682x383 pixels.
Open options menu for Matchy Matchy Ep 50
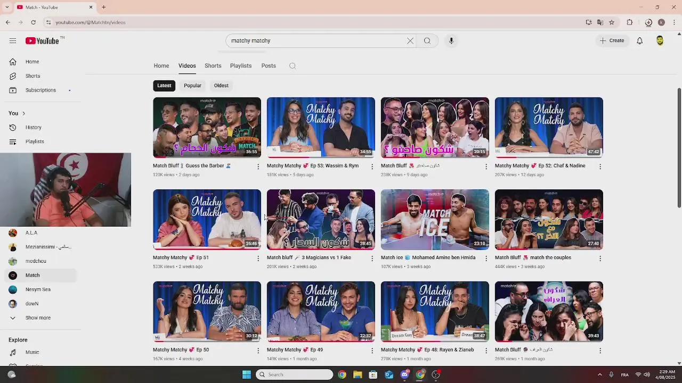pos(258,351)
